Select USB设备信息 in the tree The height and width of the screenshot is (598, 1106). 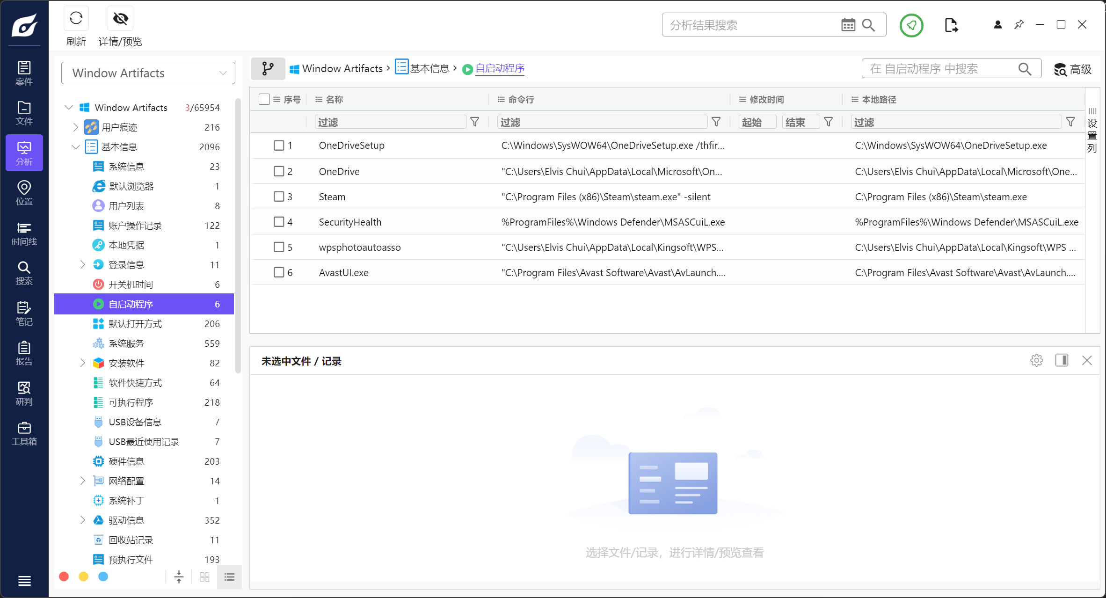click(135, 422)
